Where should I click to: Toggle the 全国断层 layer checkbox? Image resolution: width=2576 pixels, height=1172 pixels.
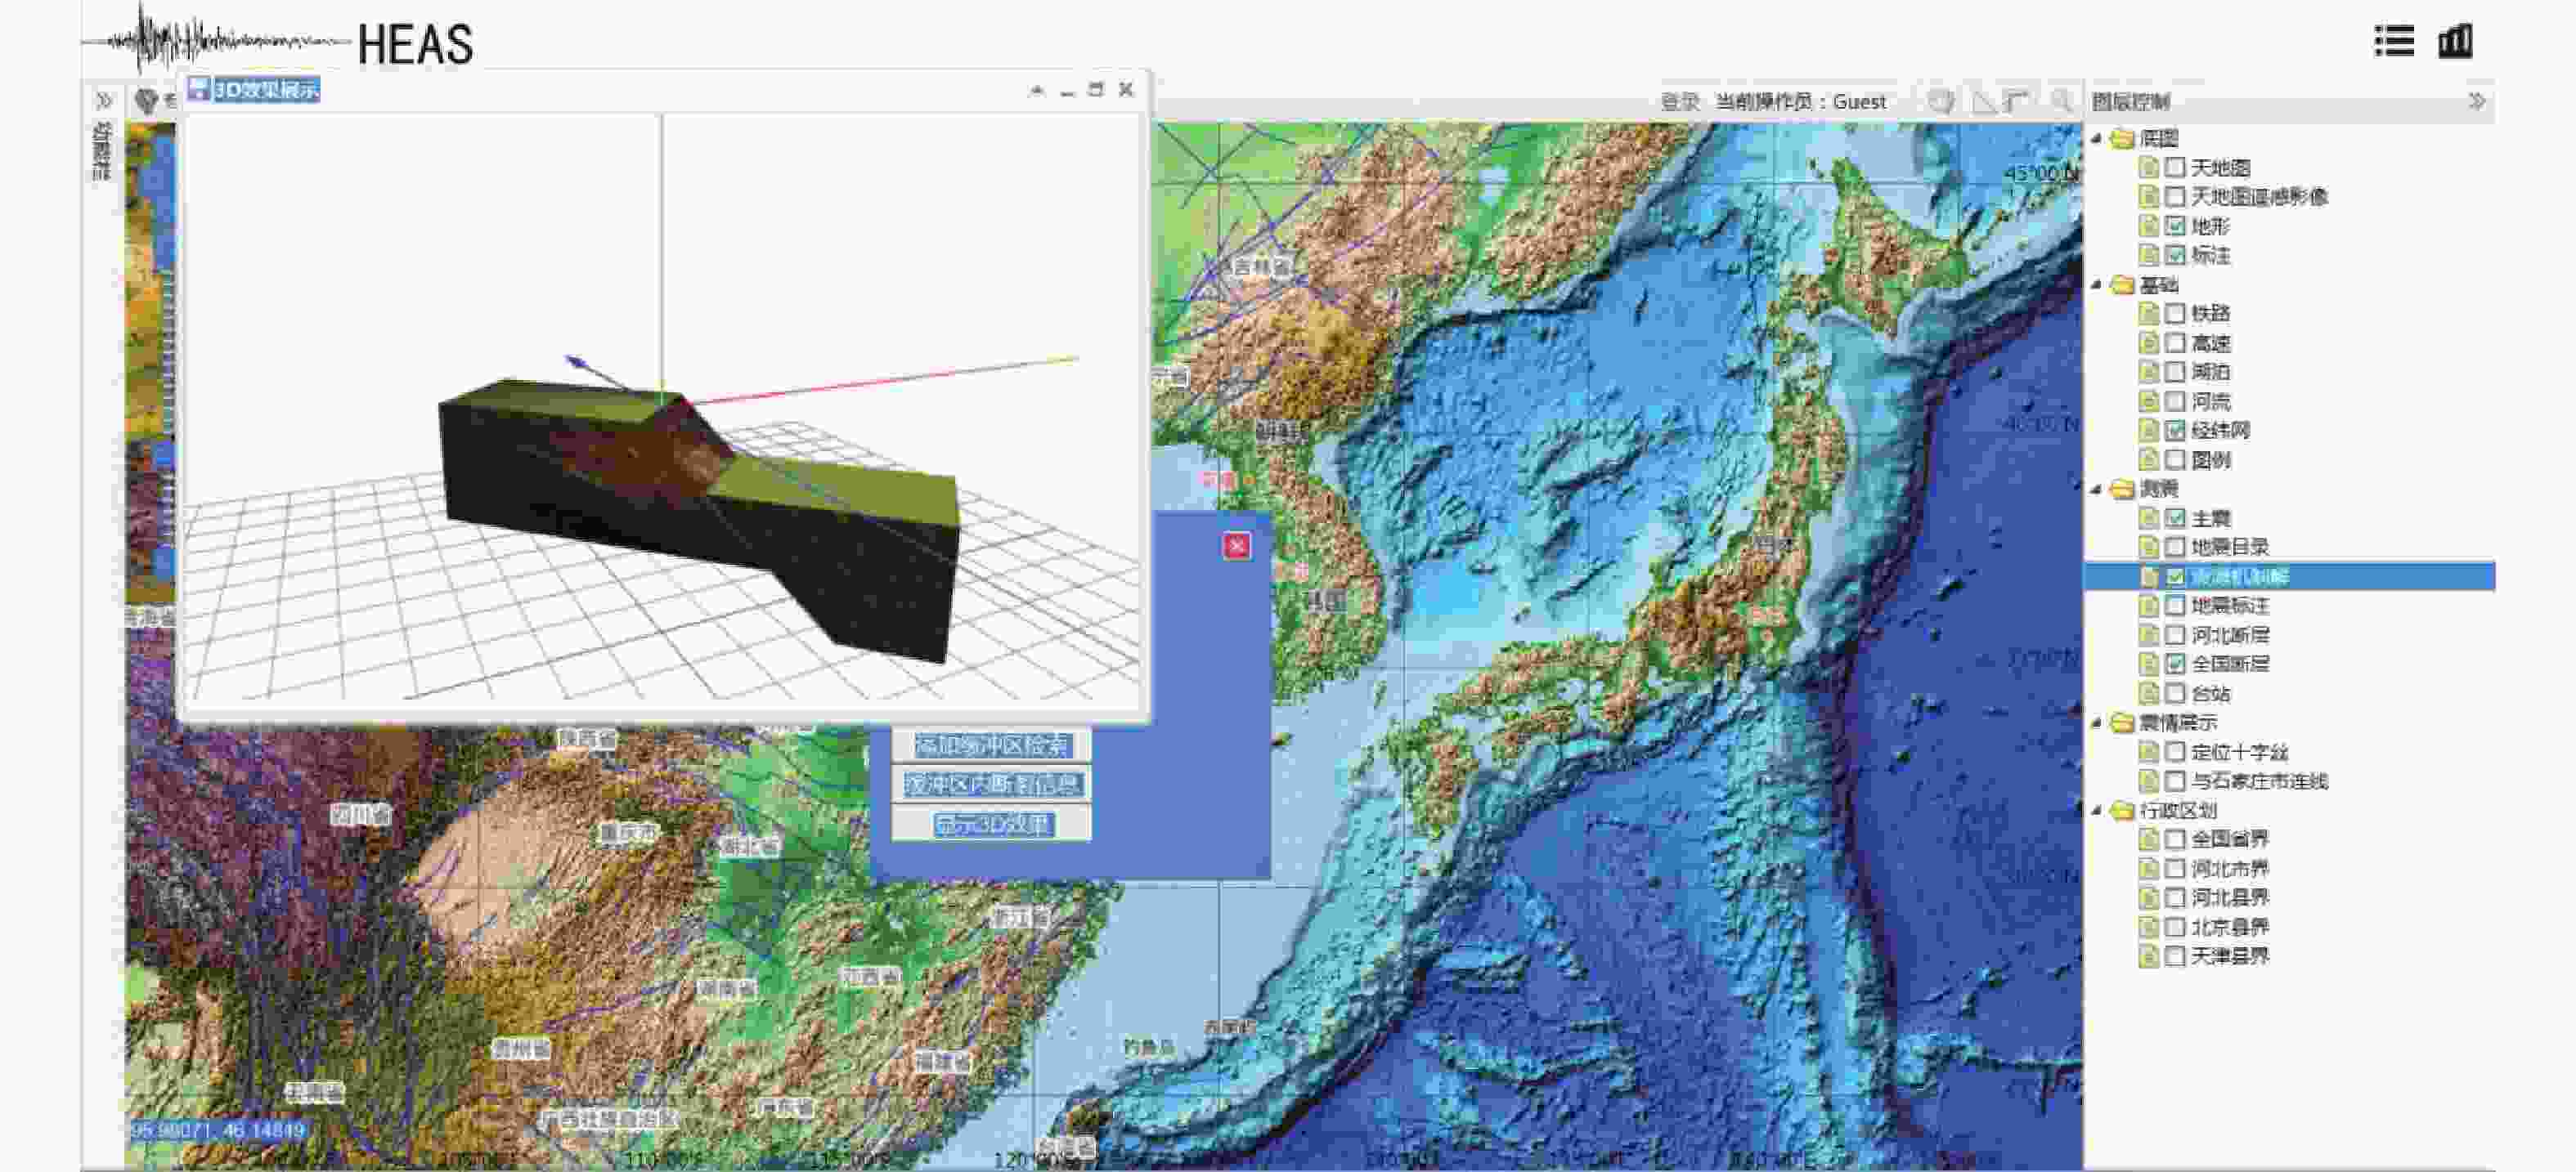pos(2174,664)
